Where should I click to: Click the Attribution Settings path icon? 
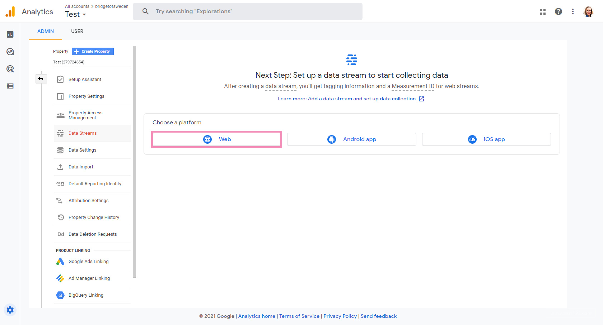point(59,201)
